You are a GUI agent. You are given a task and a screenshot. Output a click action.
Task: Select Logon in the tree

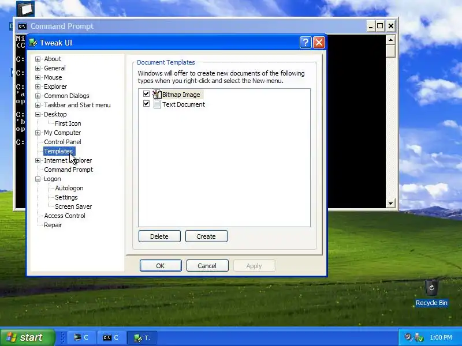52,179
